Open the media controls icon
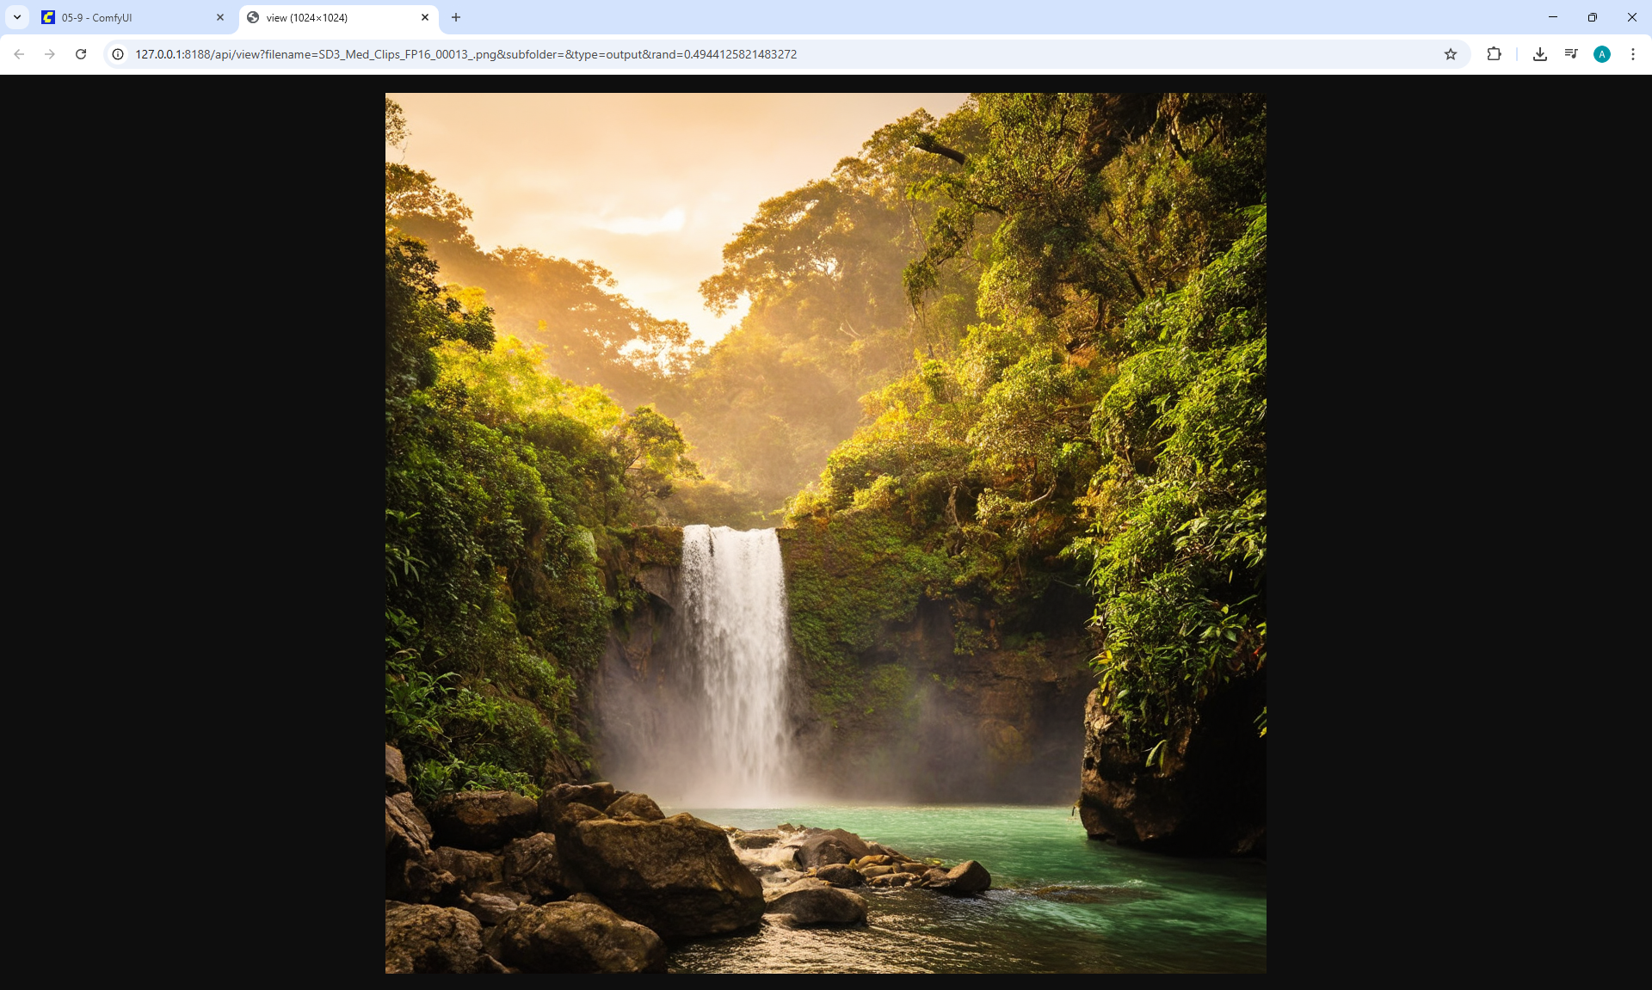 coord(1571,54)
